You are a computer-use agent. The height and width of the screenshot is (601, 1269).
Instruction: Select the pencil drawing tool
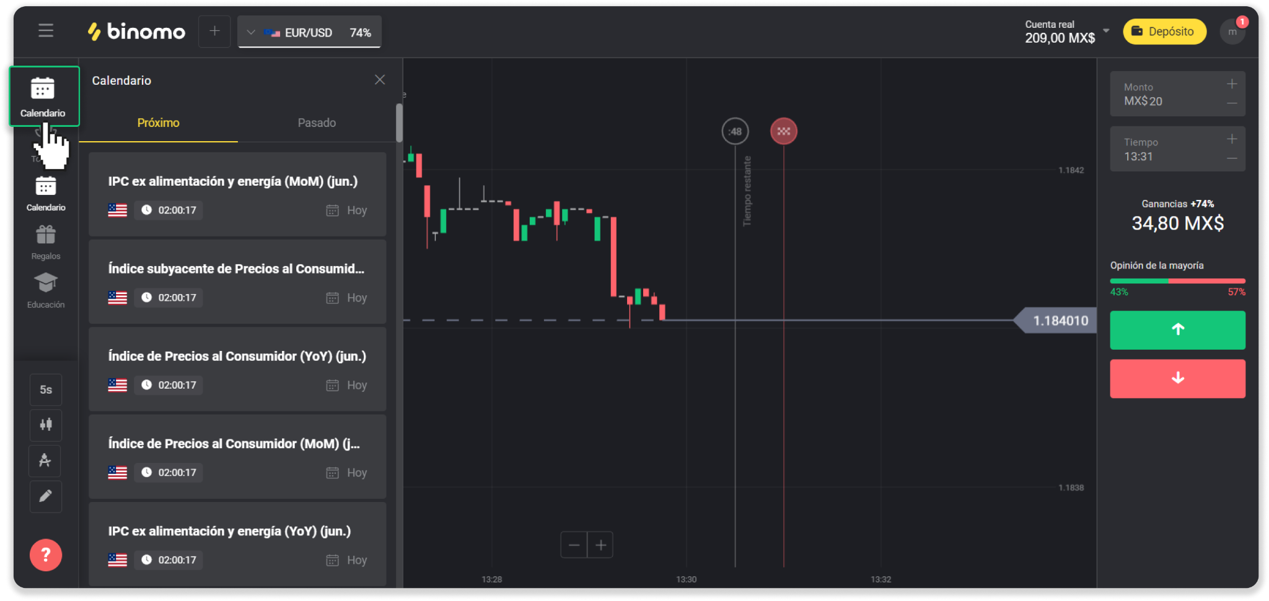(x=46, y=496)
